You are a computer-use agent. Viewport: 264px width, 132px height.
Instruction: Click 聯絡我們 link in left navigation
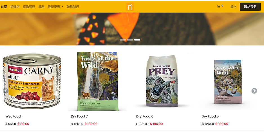click(73, 7)
